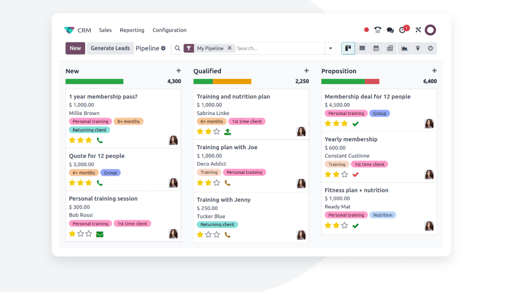Click red check on 'Yearly membership' card
The image size is (512, 292).
[356, 174]
